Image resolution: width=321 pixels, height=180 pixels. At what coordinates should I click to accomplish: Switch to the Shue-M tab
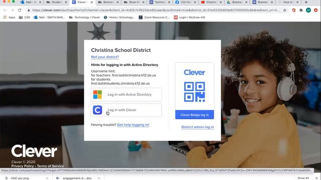coord(134,2)
